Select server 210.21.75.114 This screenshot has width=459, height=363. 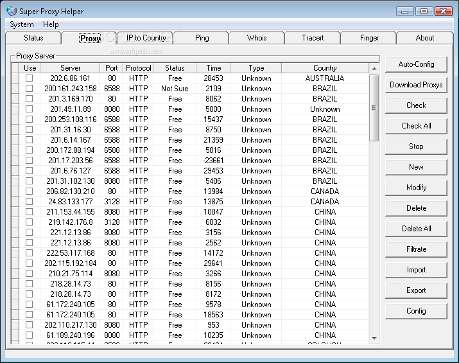70,274
